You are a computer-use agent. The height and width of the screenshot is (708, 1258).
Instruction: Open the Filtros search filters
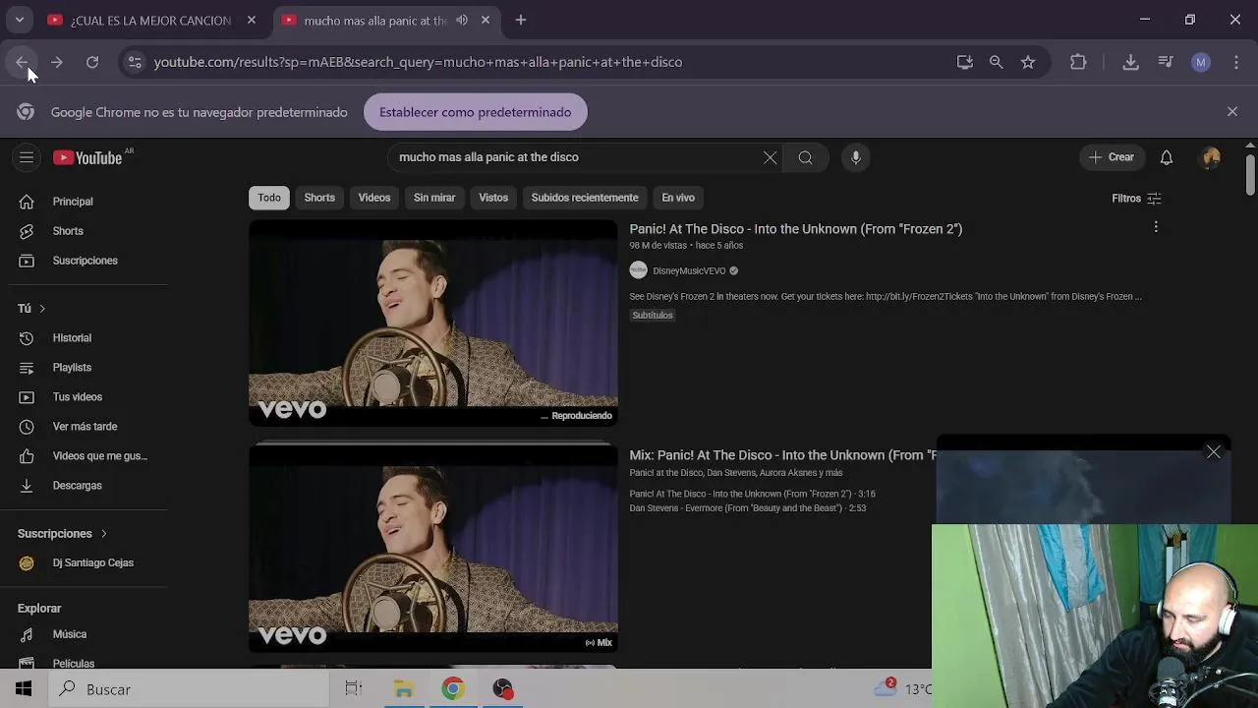(x=1136, y=199)
